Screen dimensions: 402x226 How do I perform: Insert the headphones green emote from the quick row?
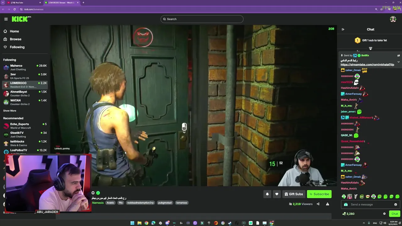pos(344,196)
